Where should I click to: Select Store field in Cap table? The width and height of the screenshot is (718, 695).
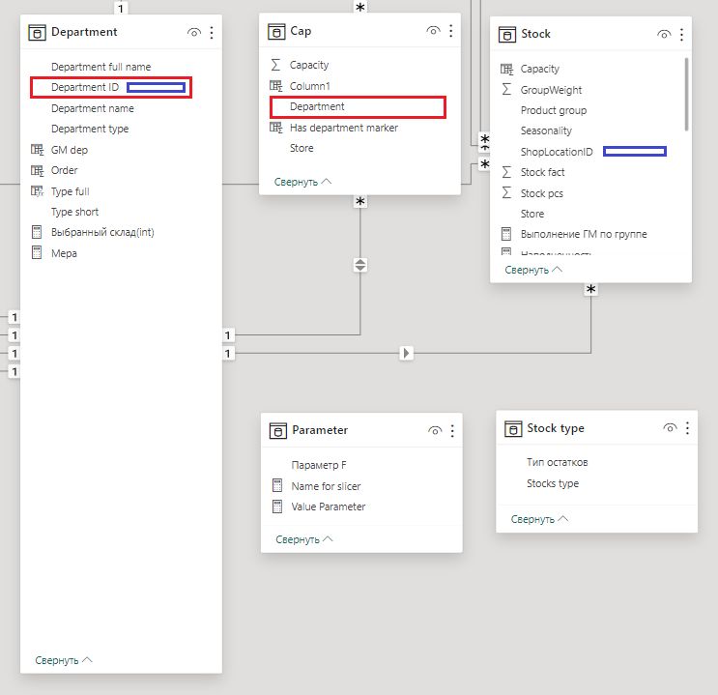point(302,148)
